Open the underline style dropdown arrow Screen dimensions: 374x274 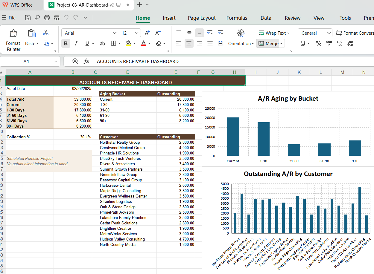coord(93,44)
